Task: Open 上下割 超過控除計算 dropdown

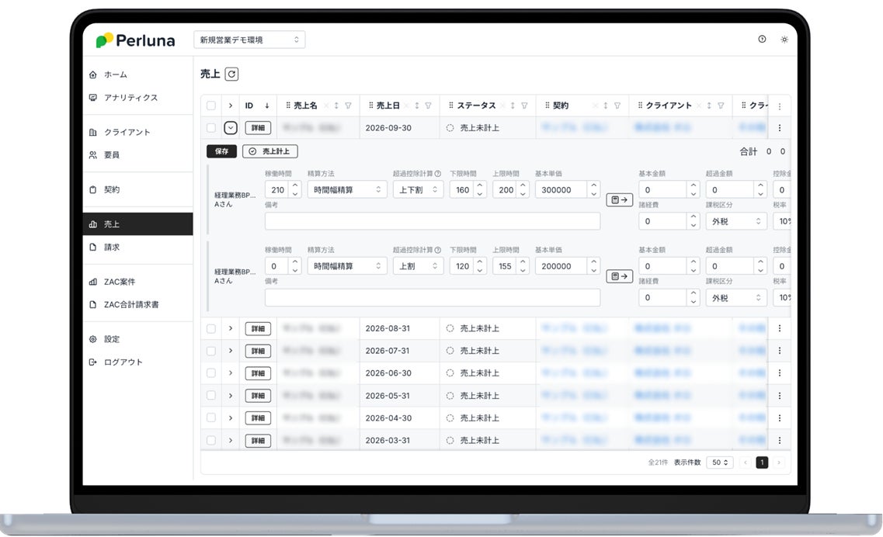Action: (419, 189)
